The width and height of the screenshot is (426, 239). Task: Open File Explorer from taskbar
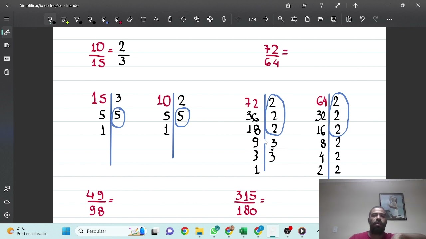point(199,231)
